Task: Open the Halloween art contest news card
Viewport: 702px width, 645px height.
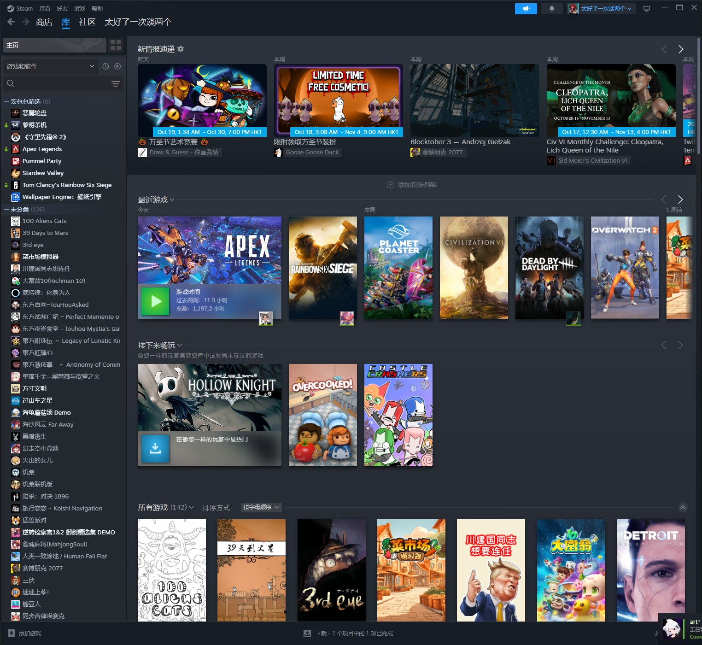Action: pos(202,100)
